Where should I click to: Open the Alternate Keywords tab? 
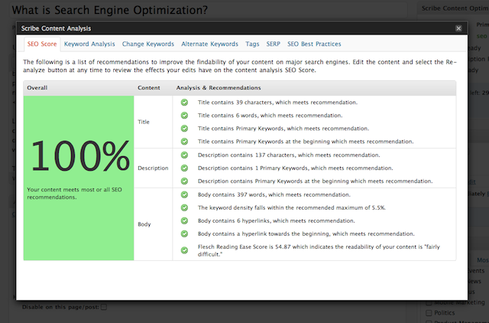pyautogui.click(x=209, y=44)
